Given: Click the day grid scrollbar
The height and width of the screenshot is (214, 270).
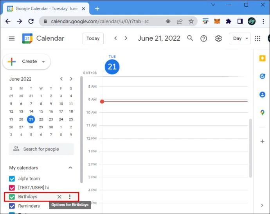Looking at the screenshot, I should point(250,148).
